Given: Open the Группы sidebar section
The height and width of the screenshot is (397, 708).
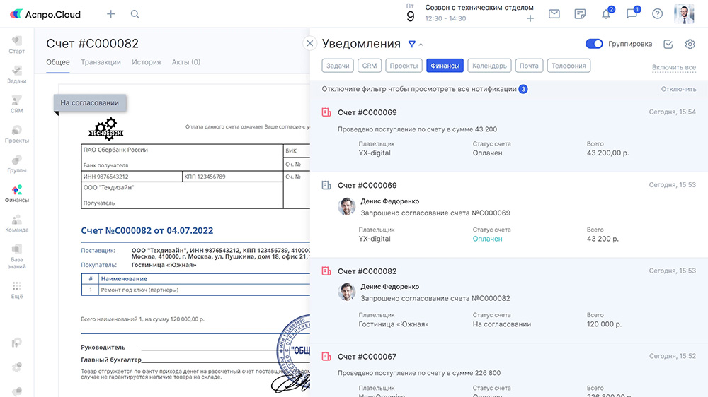Looking at the screenshot, I should (17, 164).
